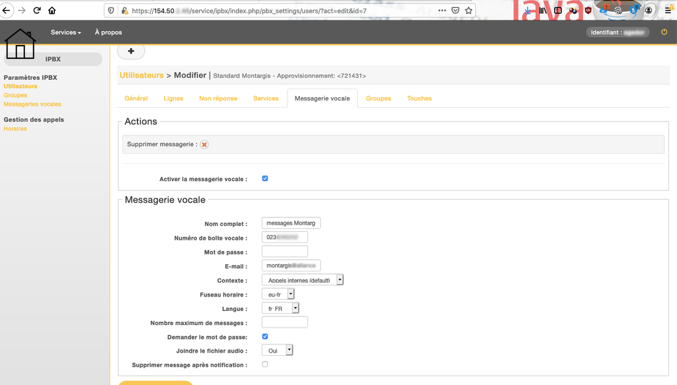Open the Non réponse tab
Viewport: 677px width, 385px height.
(218, 98)
